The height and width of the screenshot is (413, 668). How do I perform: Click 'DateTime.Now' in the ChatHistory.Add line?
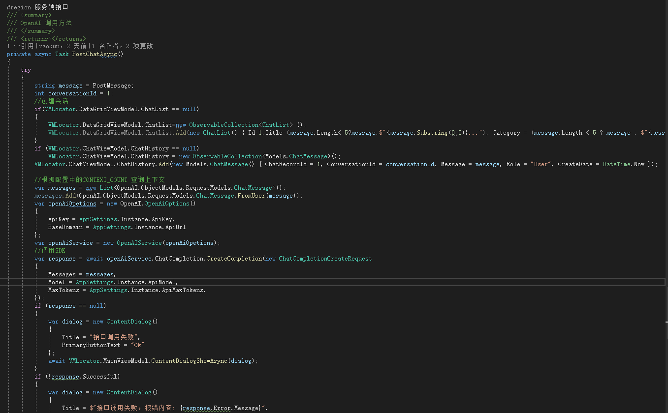pyautogui.click(x=624, y=164)
